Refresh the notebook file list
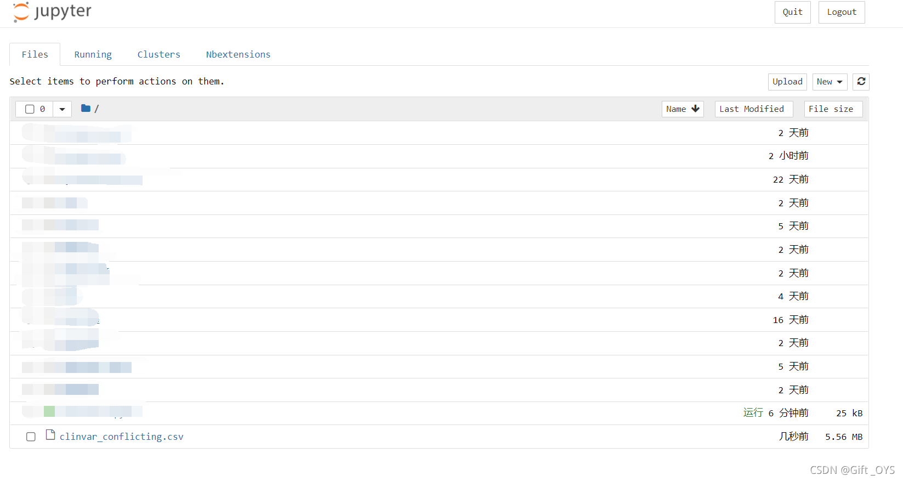The width and height of the screenshot is (903, 481). [861, 82]
